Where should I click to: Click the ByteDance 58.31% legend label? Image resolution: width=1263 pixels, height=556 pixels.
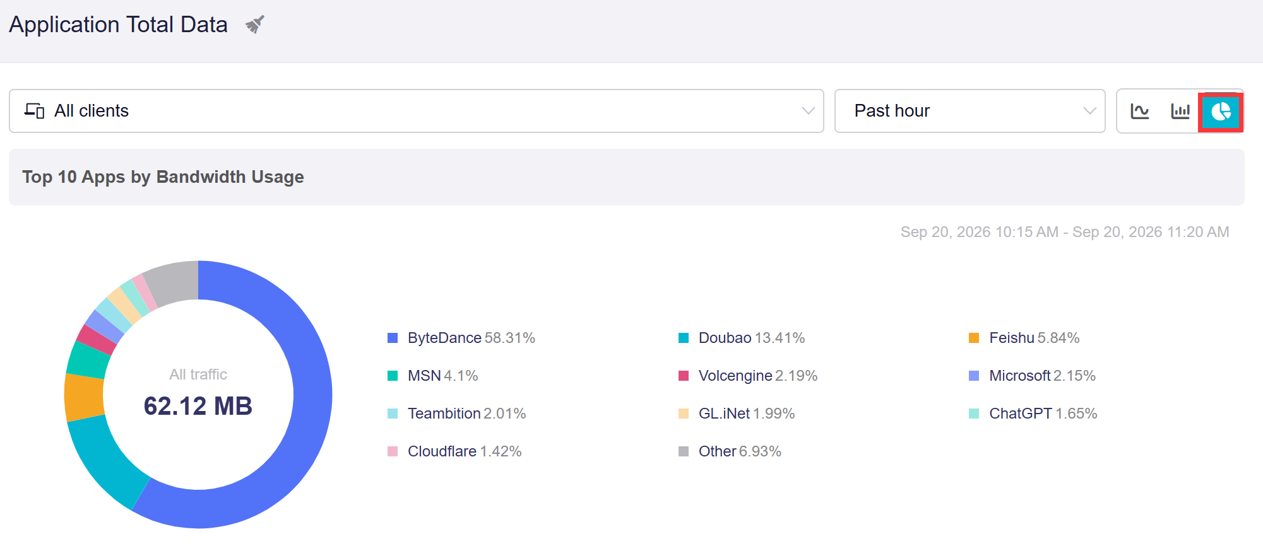(x=471, y=338)
